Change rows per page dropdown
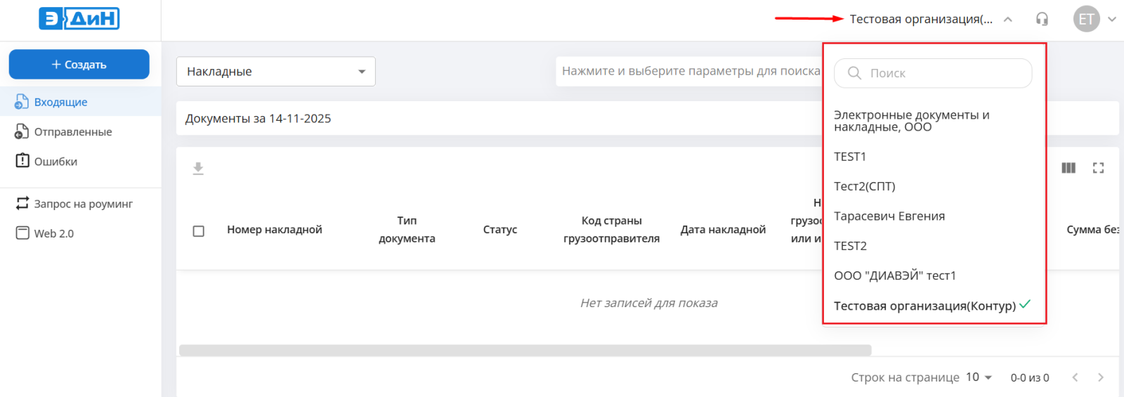 pos(978,377)
